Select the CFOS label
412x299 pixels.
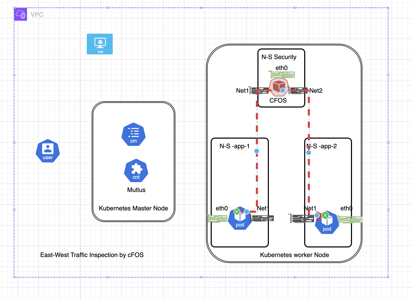[x=278, y=101]
